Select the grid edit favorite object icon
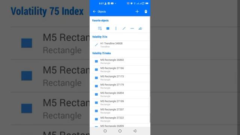 (x=100, y=28)
